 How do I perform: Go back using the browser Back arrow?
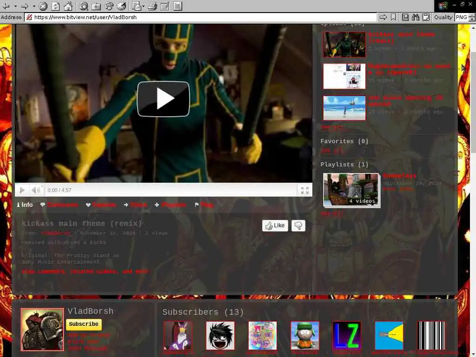click(x=6, y=6)
